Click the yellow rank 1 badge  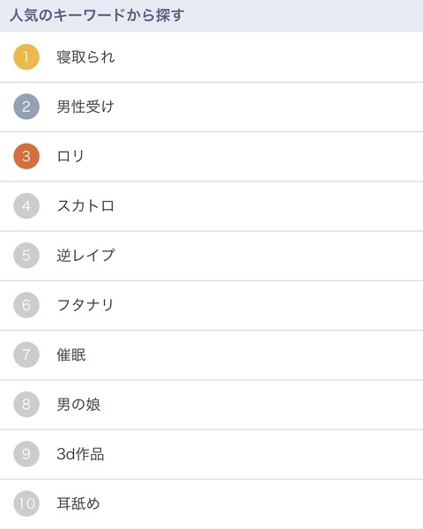point(26,57)
